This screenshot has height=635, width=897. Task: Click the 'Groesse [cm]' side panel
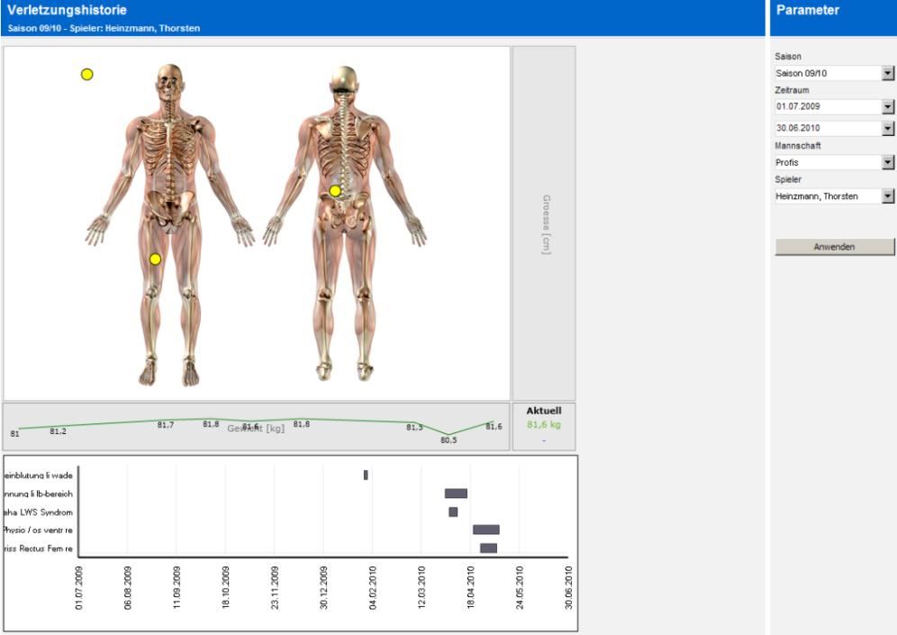tap(544, 223)
